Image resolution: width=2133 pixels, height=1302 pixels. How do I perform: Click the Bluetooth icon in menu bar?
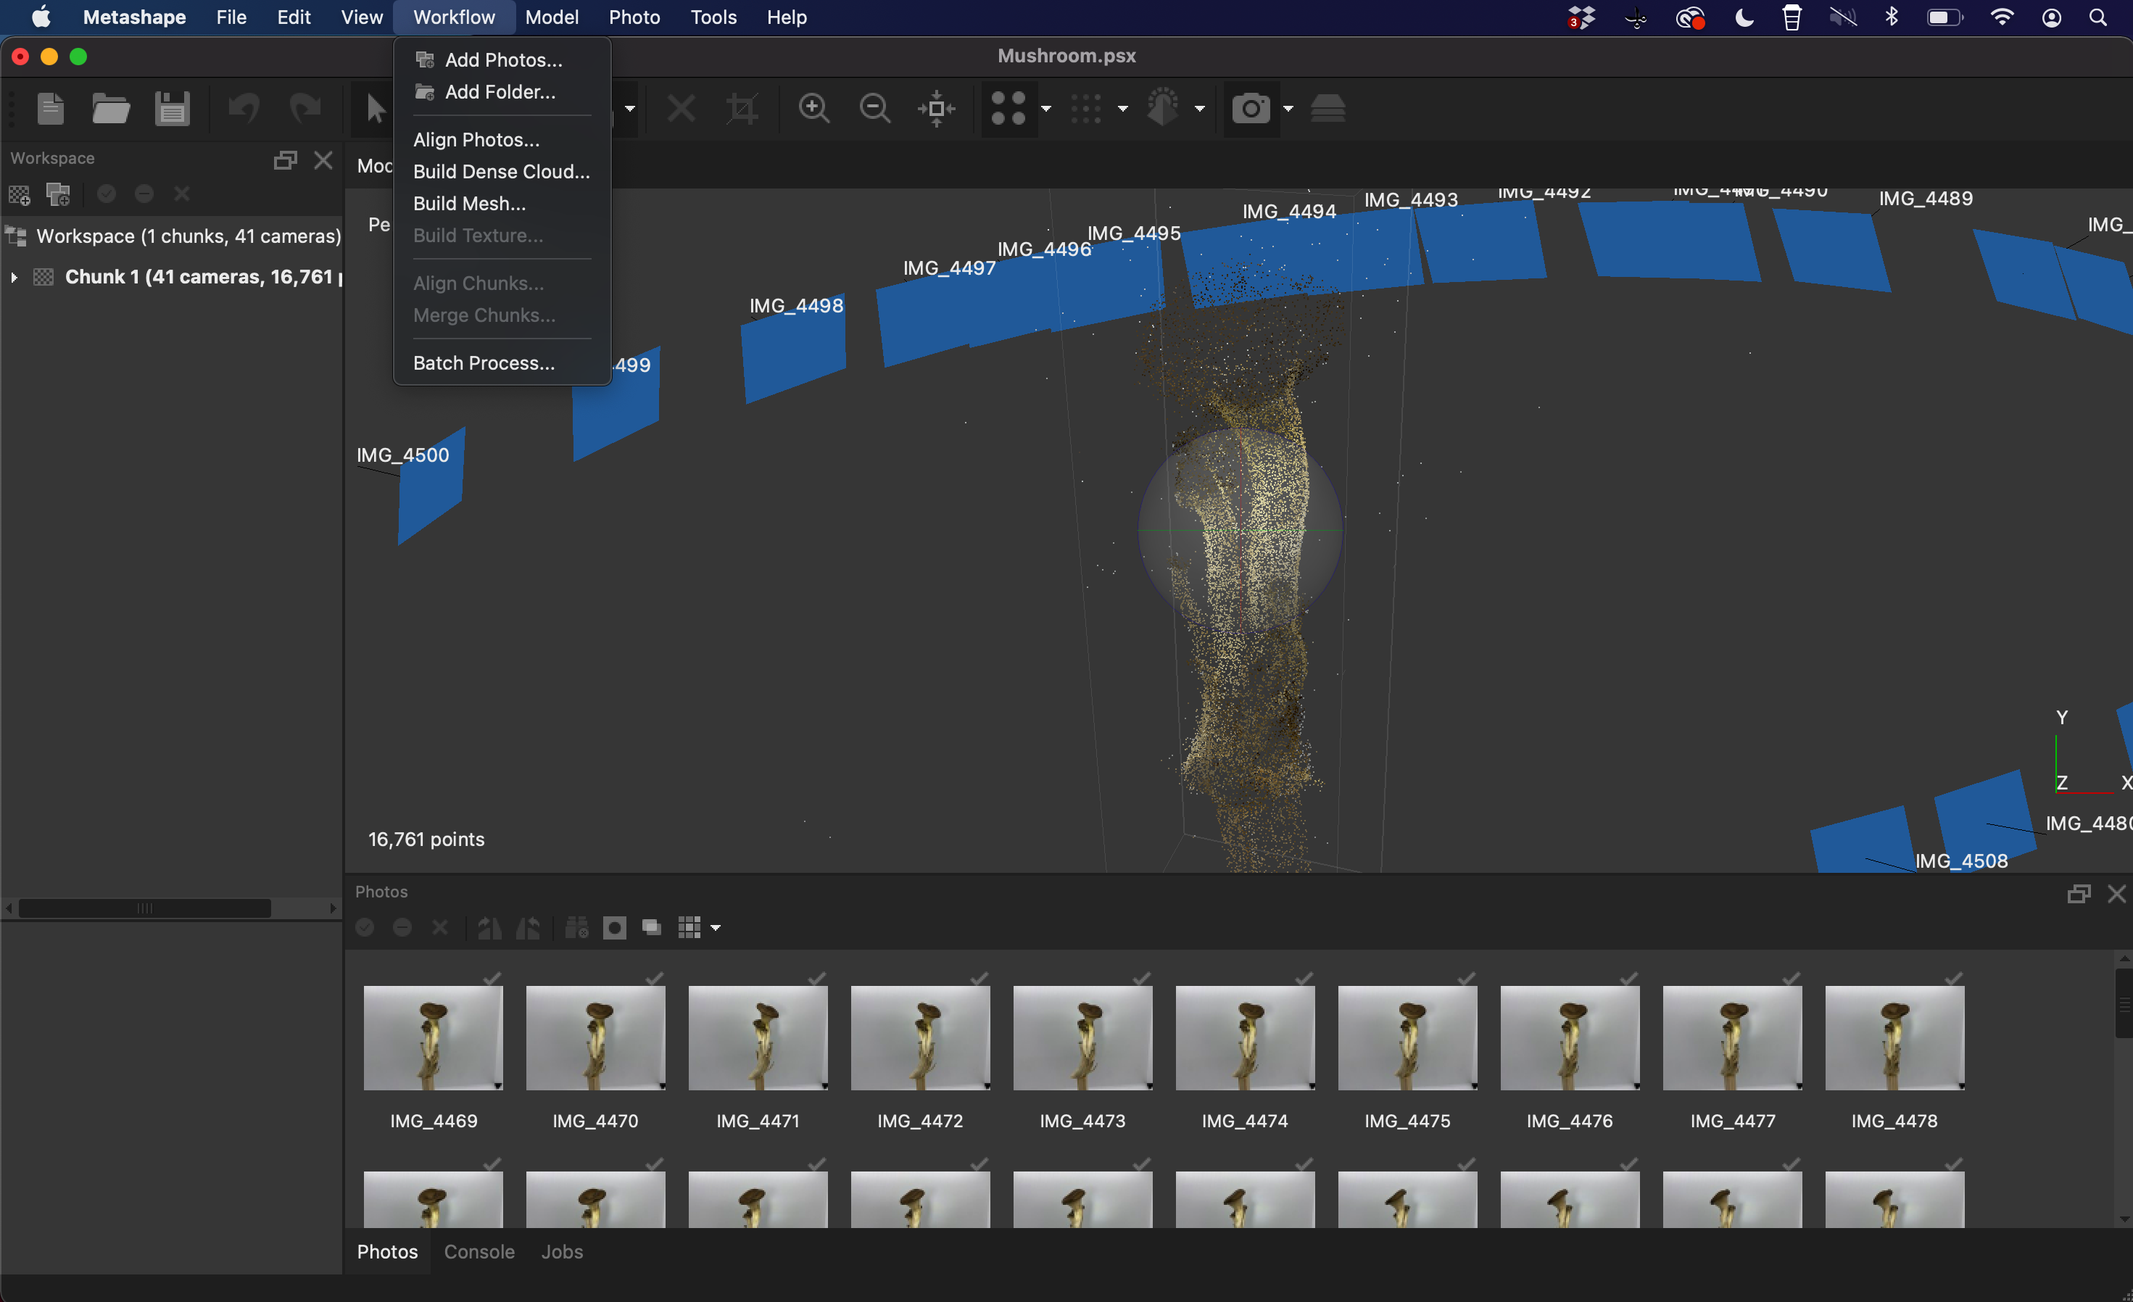pos(1892,17)
